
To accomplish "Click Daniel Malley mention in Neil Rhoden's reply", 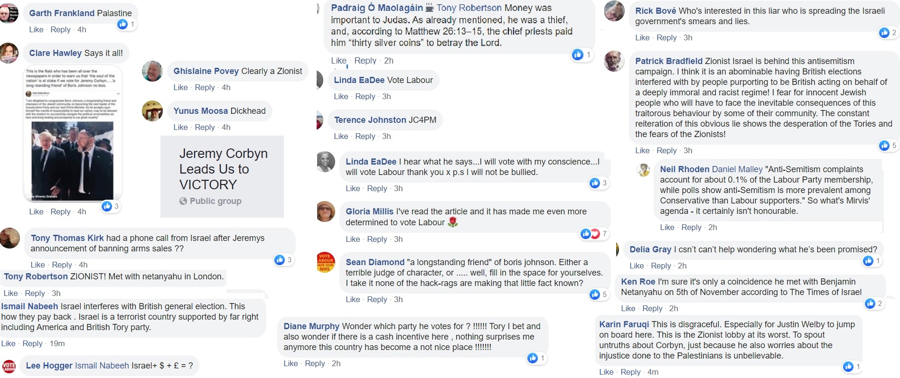I will tap(737, 169).
